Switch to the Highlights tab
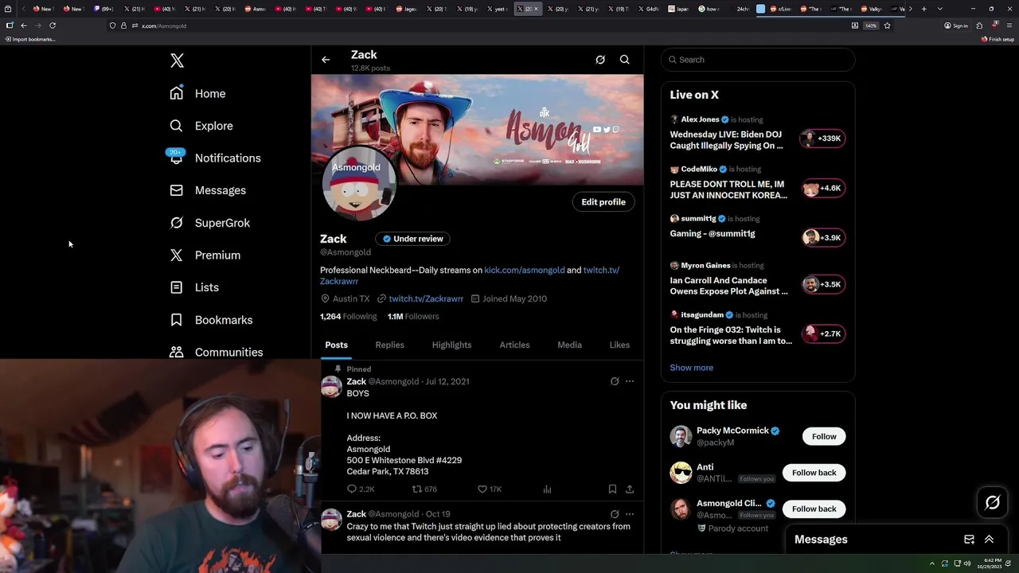This screenshot has width=1019, height=573. tap(451, 345)
